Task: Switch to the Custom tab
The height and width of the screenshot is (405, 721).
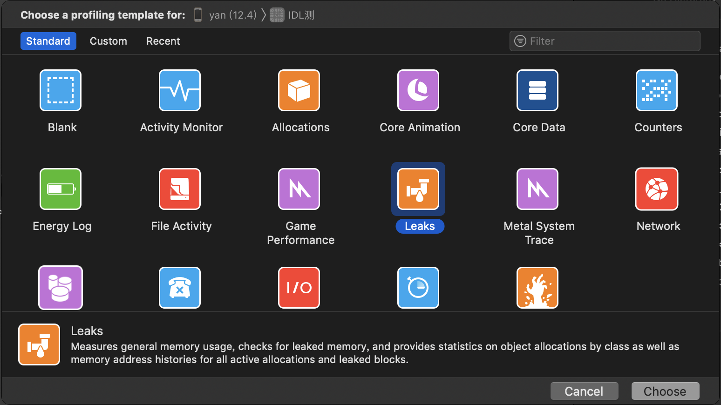Action: pos(108,41)
